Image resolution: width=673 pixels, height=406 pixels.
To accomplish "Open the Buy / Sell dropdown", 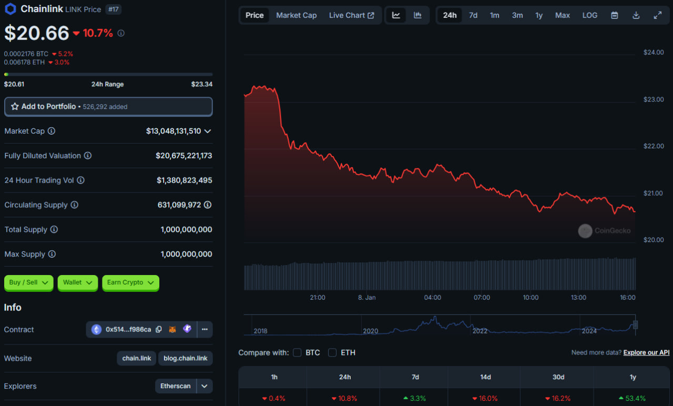I will [x=29, y=282].
